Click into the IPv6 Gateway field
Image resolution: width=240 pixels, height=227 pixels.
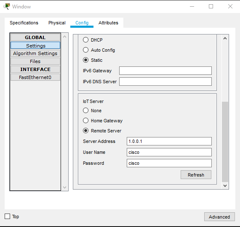pyautogui.click(x=165, y=71)
